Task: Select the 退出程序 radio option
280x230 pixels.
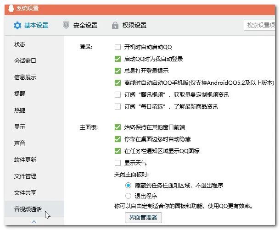Action: point(128,196)
